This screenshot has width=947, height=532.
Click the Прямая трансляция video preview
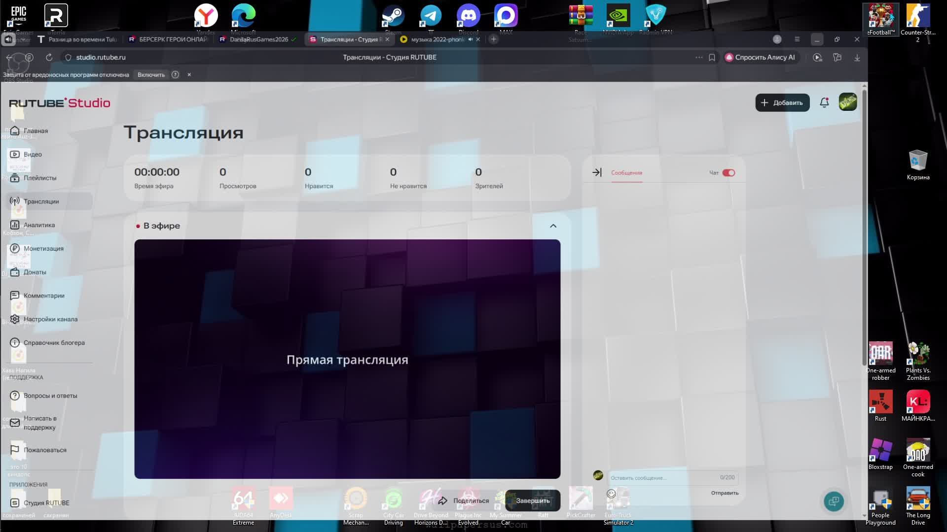tap(347, 359)
